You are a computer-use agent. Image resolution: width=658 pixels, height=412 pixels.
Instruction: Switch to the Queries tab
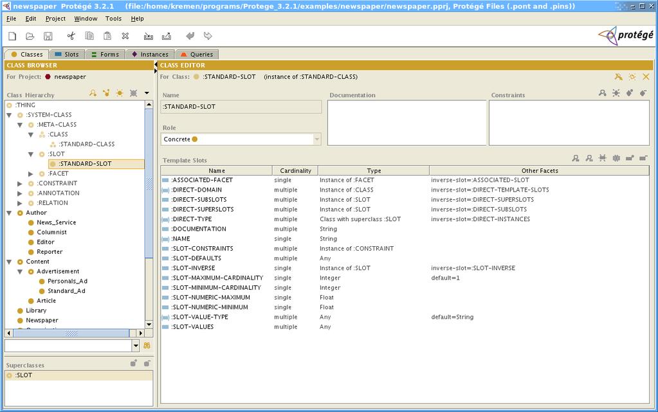coord(197,54)
